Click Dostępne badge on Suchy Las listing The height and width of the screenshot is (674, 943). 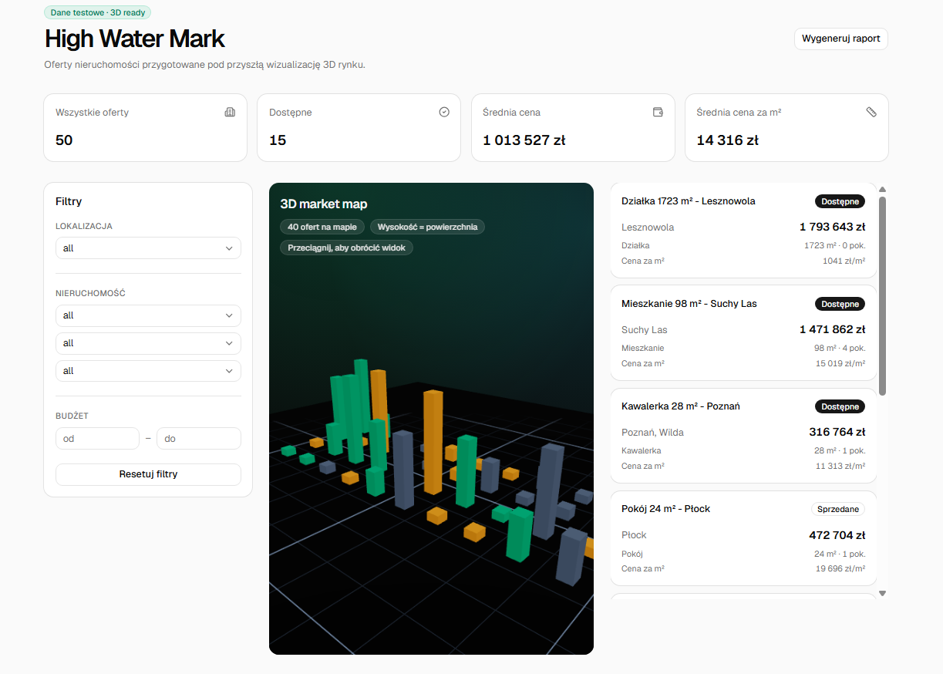(840, 304)
